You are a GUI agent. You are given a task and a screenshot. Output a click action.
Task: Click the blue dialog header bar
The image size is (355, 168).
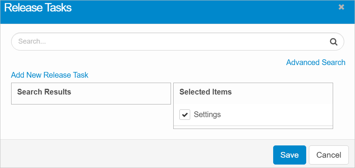pos(192,11)
